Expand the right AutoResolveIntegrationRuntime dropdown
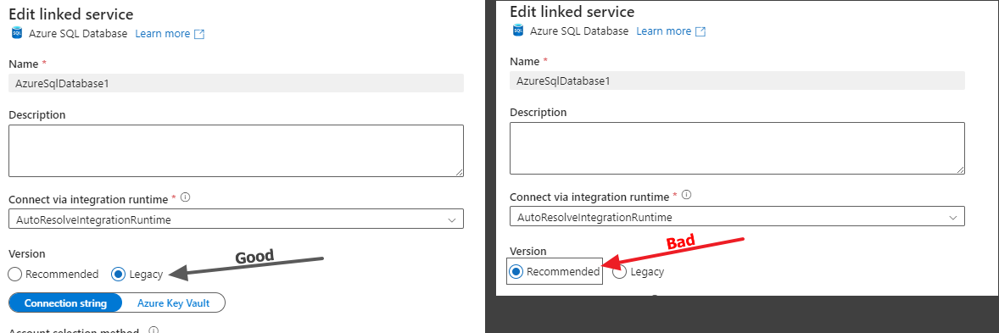999x333 pixels. pyautogui.click(x=737, y=217)
